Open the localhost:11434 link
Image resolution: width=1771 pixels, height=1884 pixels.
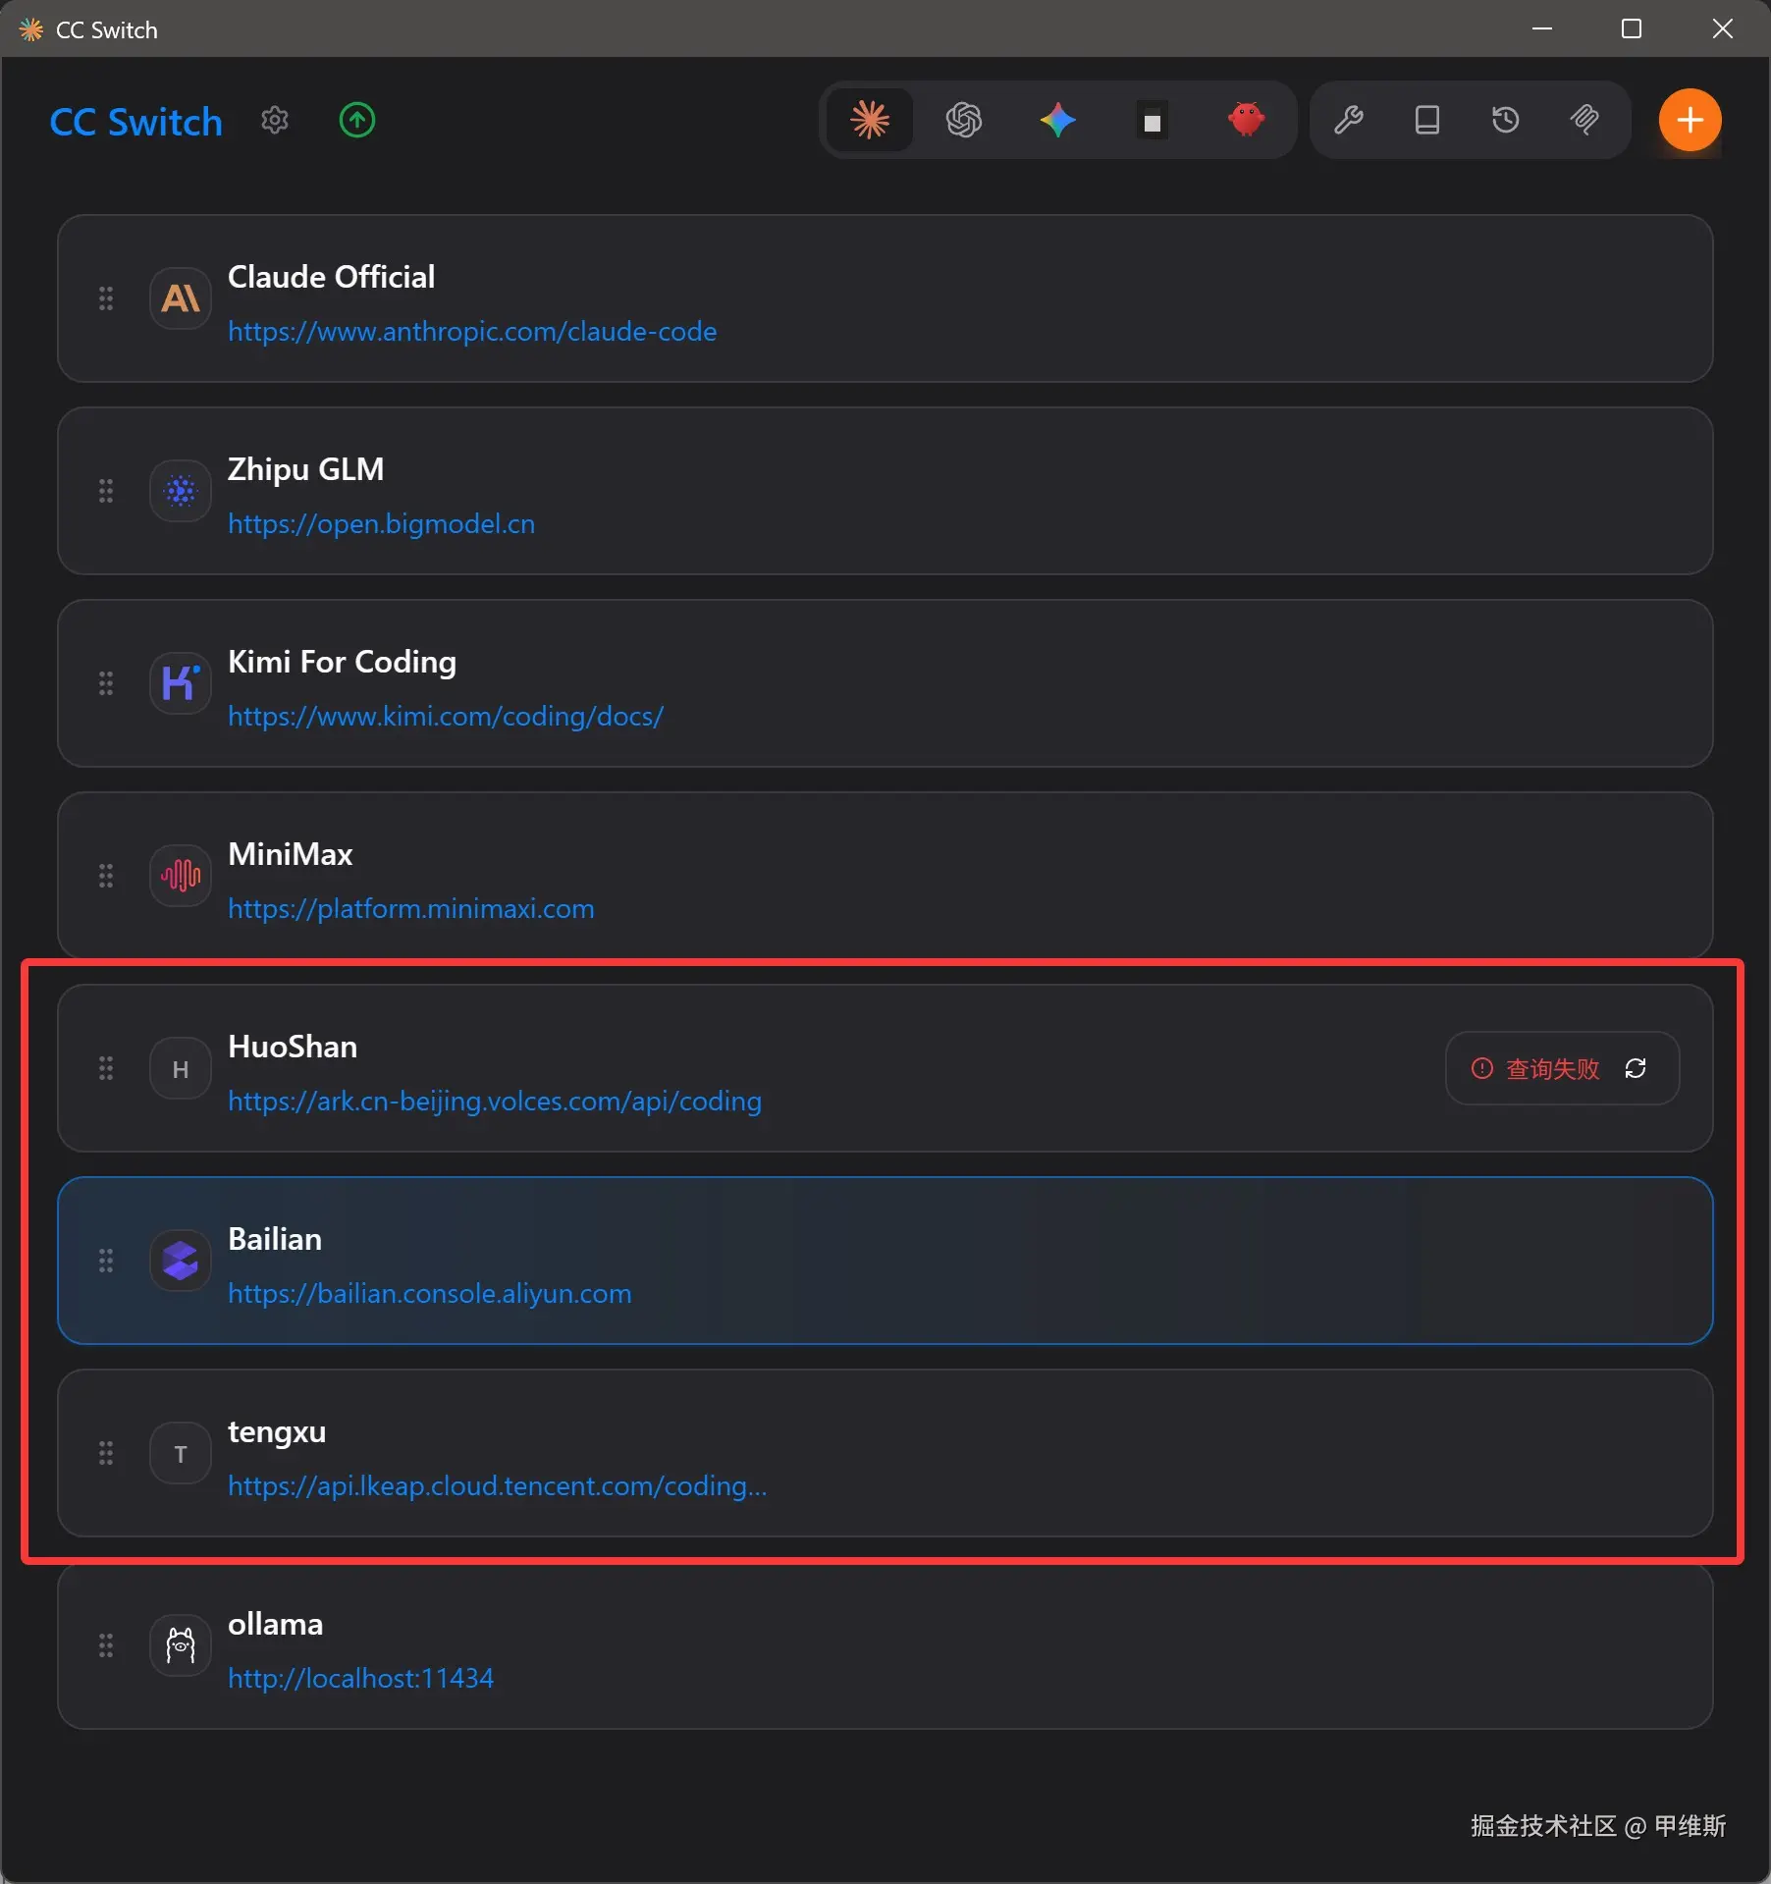click(x=361, y=1679)
